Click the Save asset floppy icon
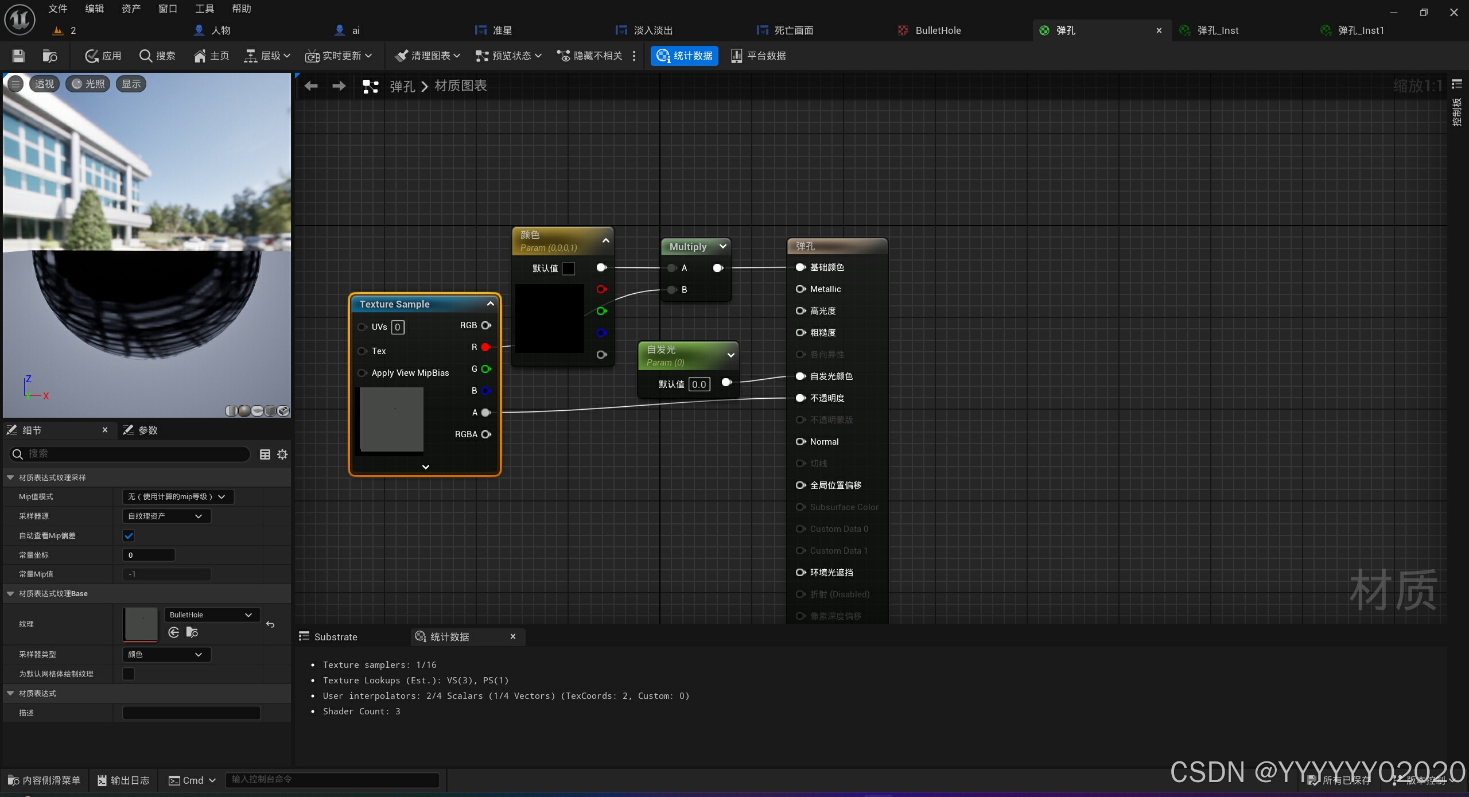The width and height of the screenshot is (1469, 797). 18,56
